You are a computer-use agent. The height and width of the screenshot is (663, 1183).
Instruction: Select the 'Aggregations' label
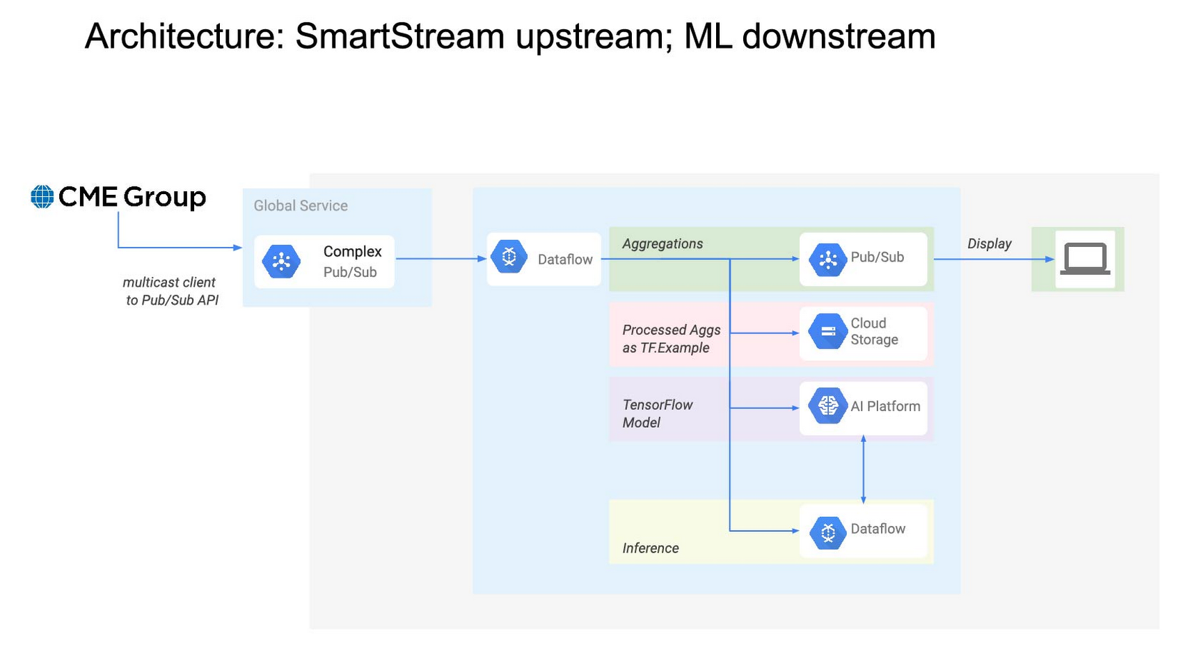(662, 243)
